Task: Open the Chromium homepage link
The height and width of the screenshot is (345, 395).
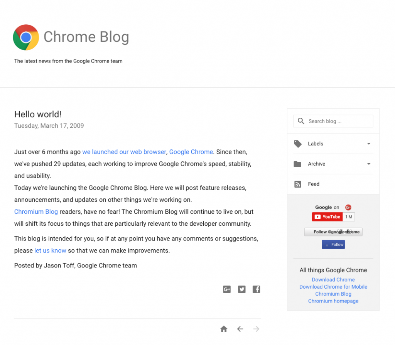Action: pos(333,301)
